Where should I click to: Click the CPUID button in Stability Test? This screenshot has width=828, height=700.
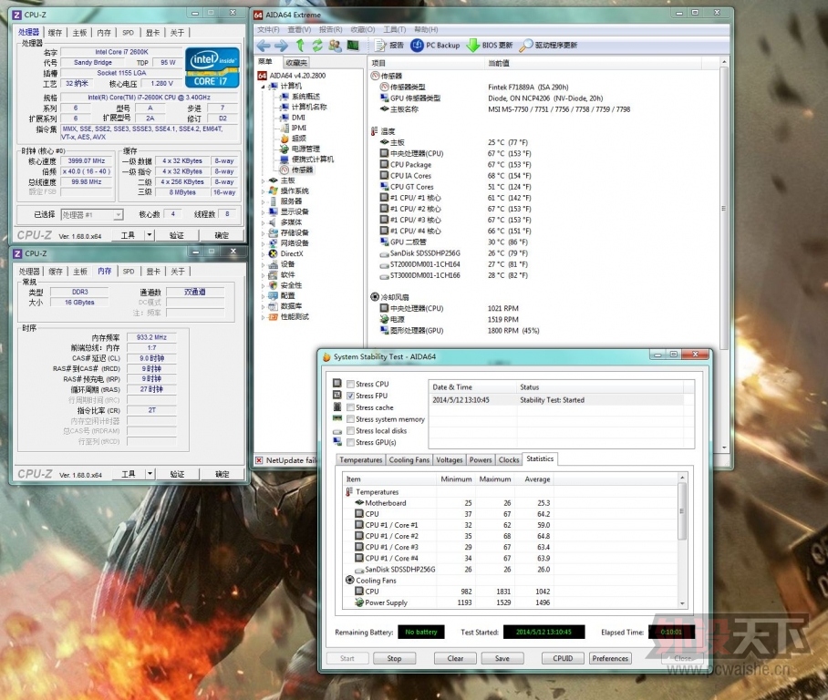563,658
